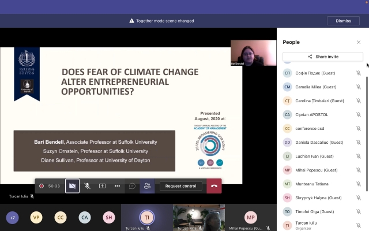This screenshot has height=231, width=369.
Task: Select Țurcan Iuliu TI tile in strip
Action: (x=147, y=218)
